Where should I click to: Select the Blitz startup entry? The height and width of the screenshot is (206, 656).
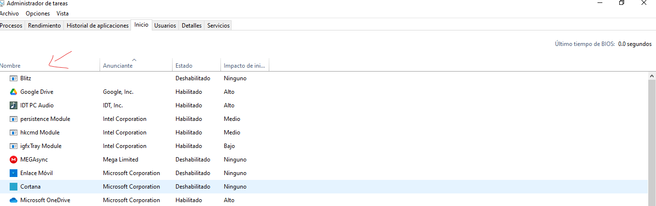point(26,78)
